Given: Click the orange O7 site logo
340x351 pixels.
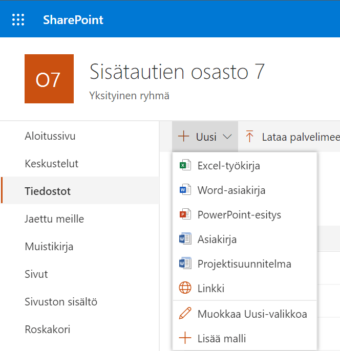Looking at the screenshot, I should tap(49, 79).
